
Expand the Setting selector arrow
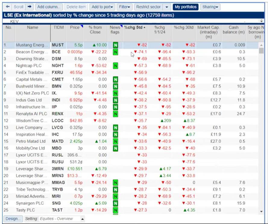point(83,219)
